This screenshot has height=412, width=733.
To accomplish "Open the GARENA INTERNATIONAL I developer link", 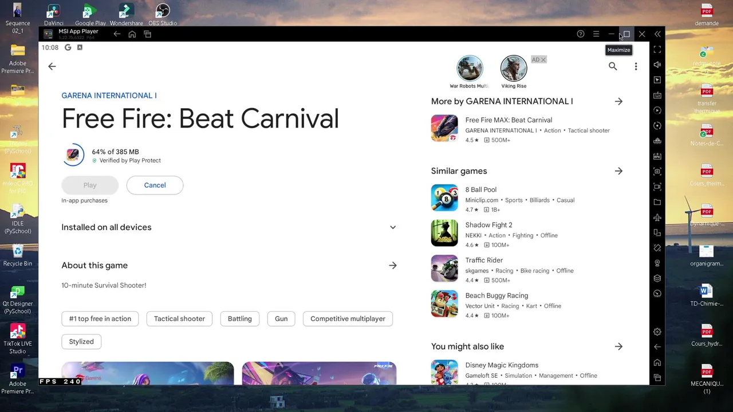I will 109,96.
